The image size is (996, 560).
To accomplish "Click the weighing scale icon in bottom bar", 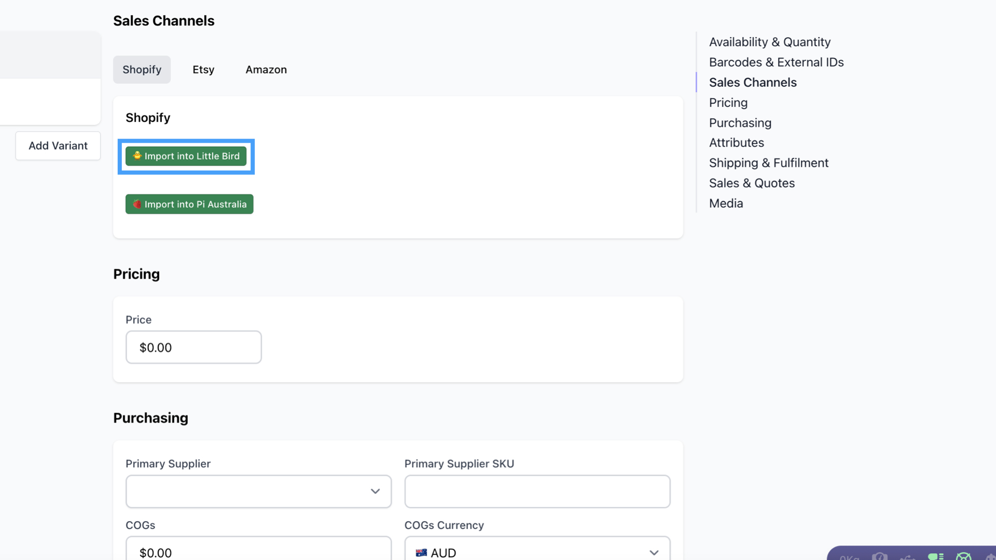I will click(x=880, y=557).
